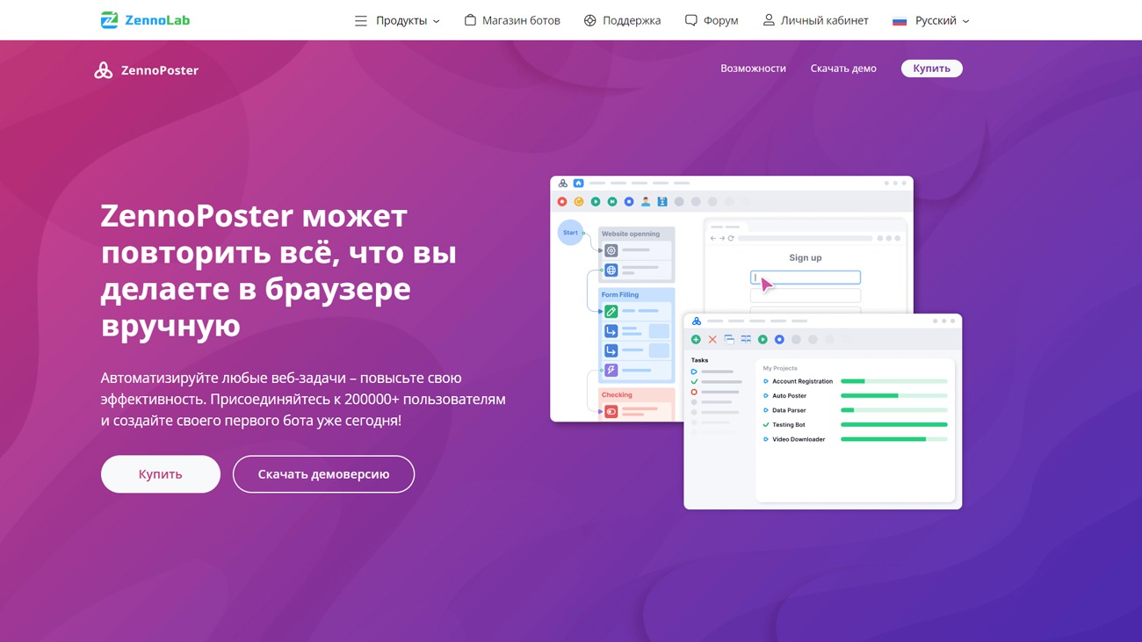The height and width of the screenshot is (642, 1142).
Task: Click the green plus icon to add a task
Action: pyautogui.click(x=696, y=339)
